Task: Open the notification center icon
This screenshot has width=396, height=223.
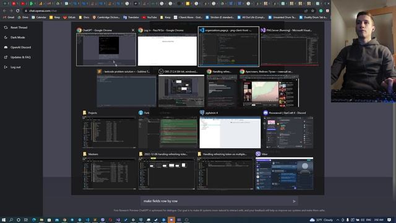Action: [x=389, y=220]
